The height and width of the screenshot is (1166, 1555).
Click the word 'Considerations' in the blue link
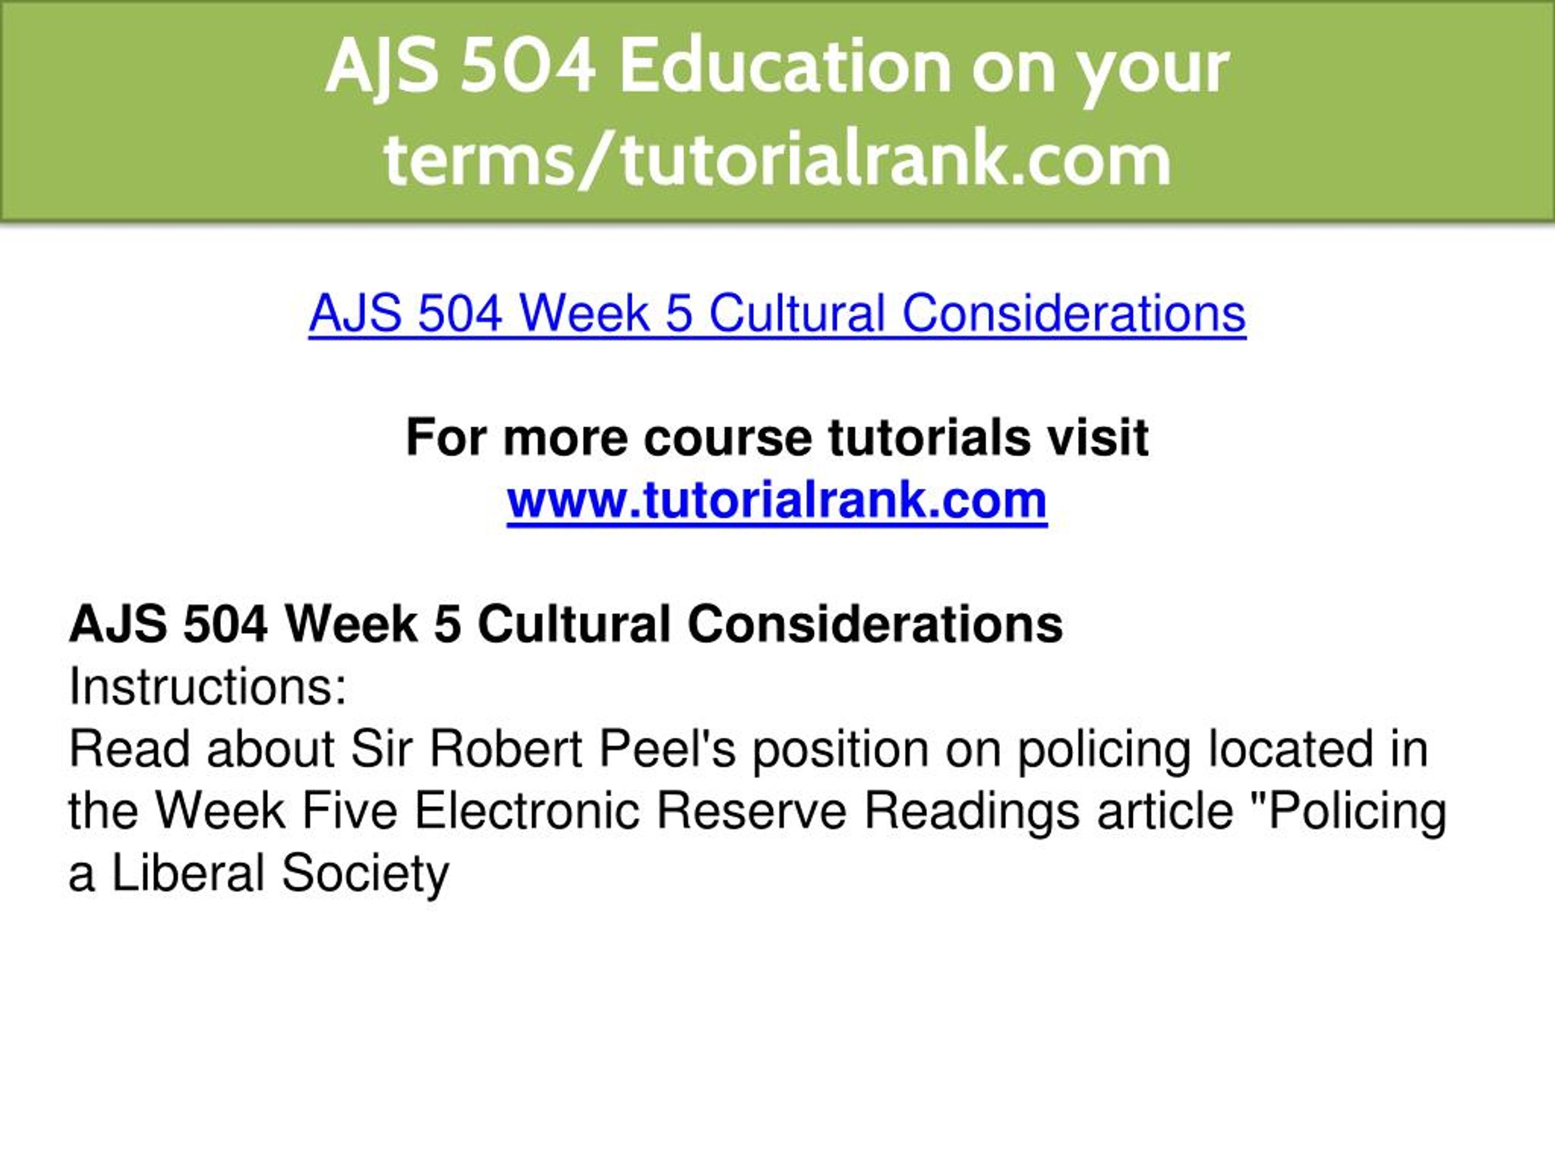click(1074, 313)
